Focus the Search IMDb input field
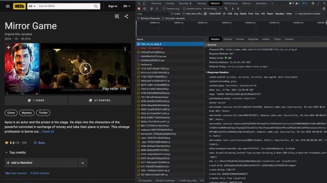Screen dimensions: 327x183 (x=65, y=6)
